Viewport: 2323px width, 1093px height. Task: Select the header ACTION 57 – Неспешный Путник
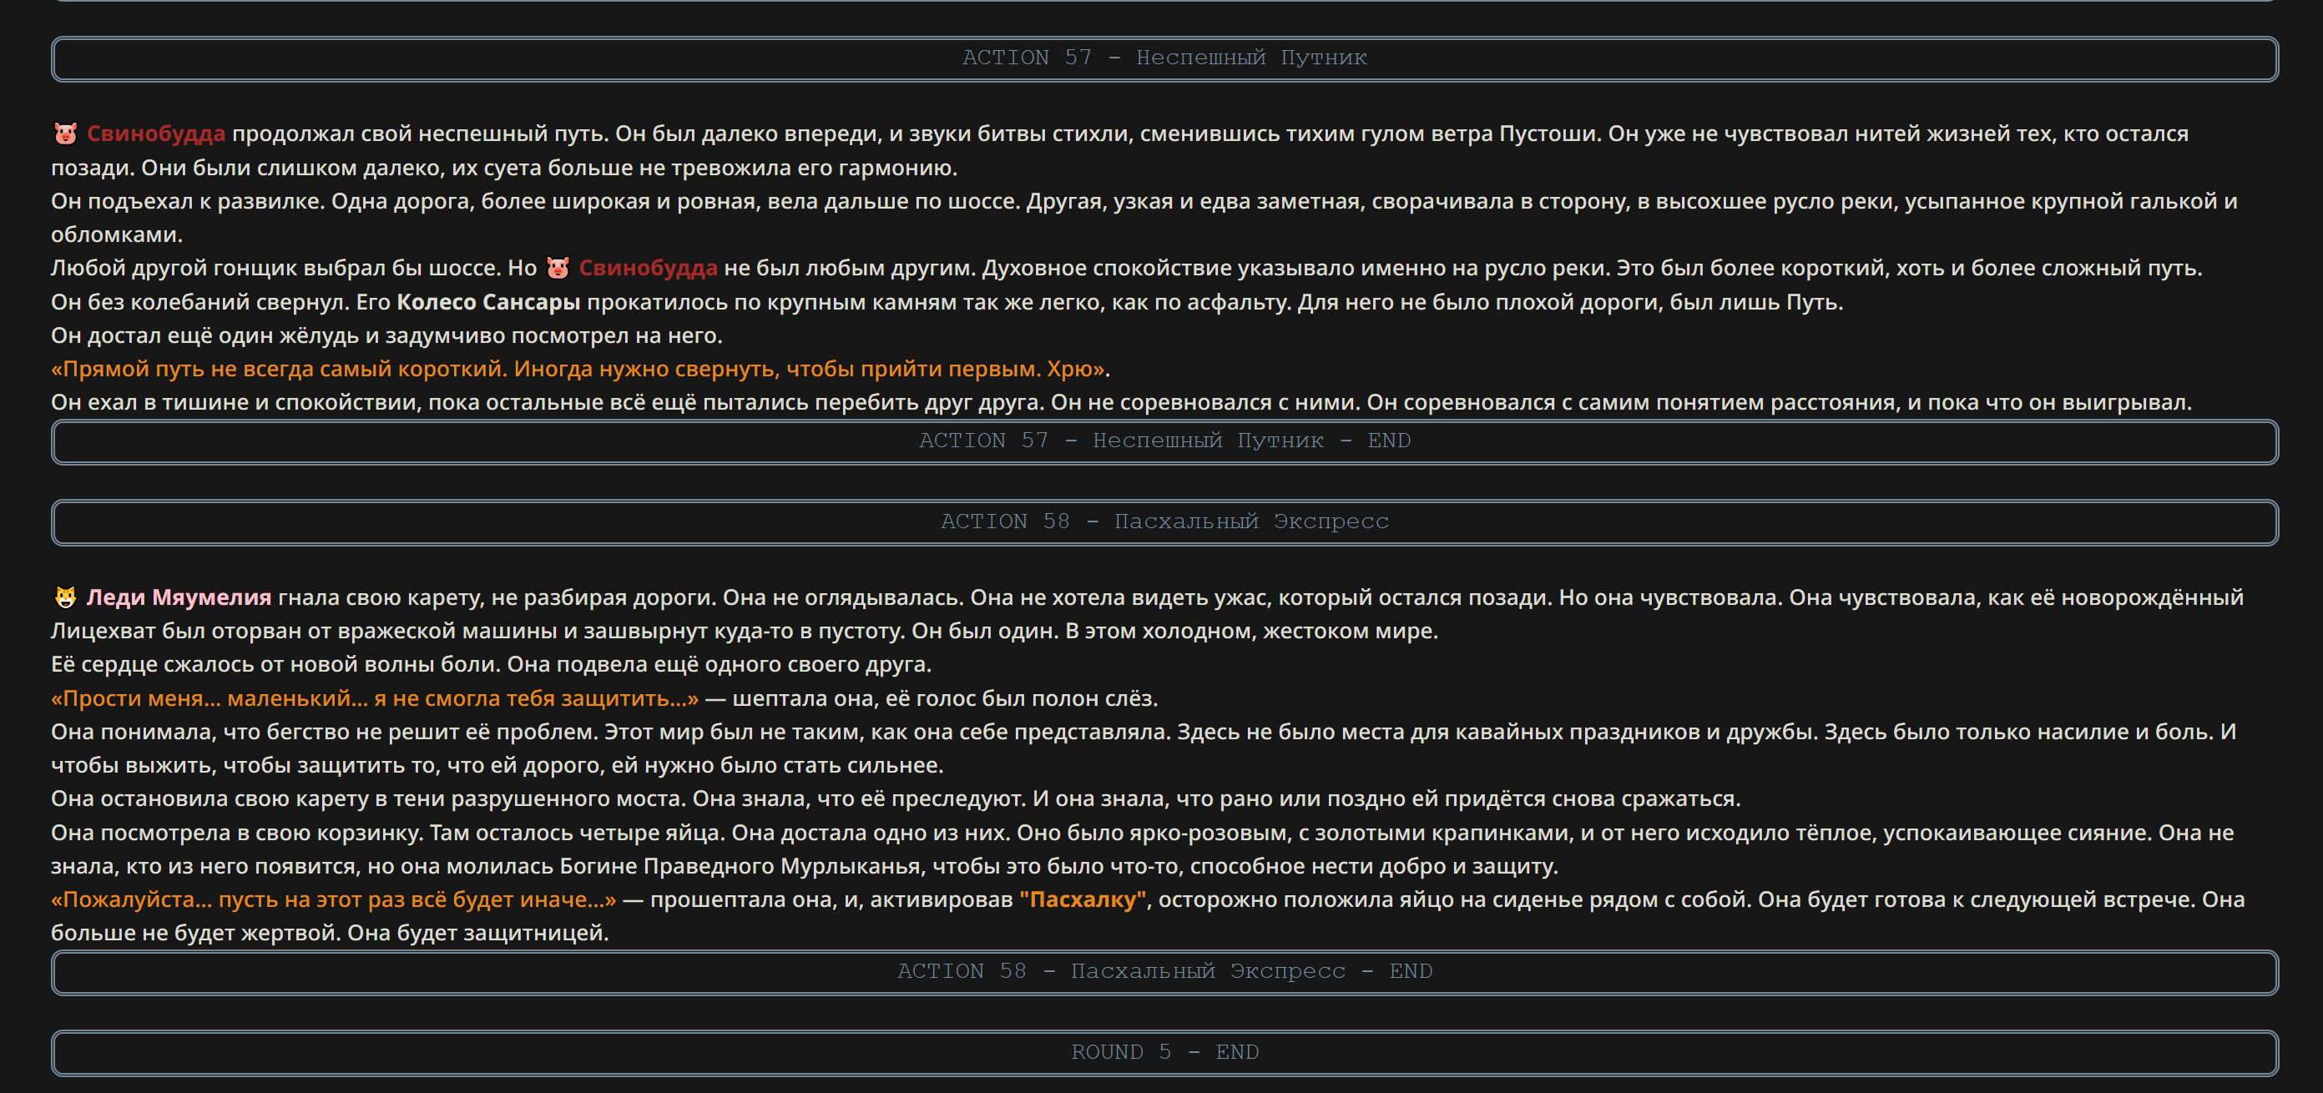coord(1165,58)
